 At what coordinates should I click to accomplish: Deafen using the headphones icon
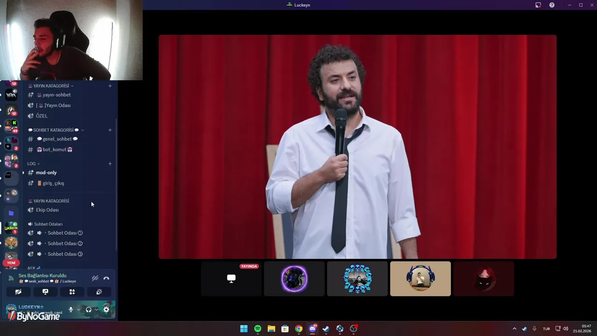(x=89, y=309)
